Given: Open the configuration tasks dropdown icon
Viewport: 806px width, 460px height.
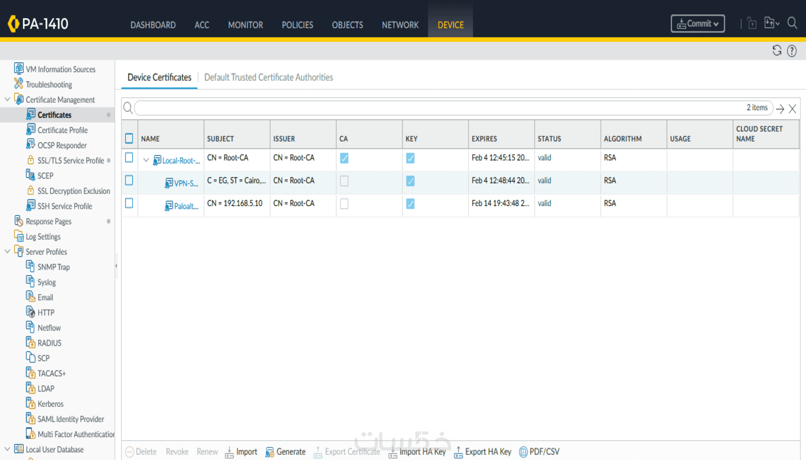Looking at the screenshot, I should [x=771, y=23].
